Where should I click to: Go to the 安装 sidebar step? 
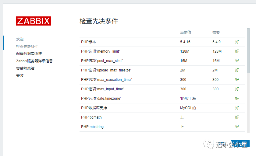(20, 76)
